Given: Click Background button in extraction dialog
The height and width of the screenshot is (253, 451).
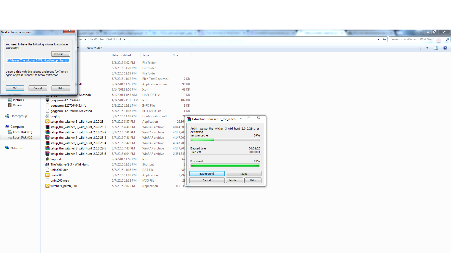Looking at the screenshot, I should coord(207,174).
